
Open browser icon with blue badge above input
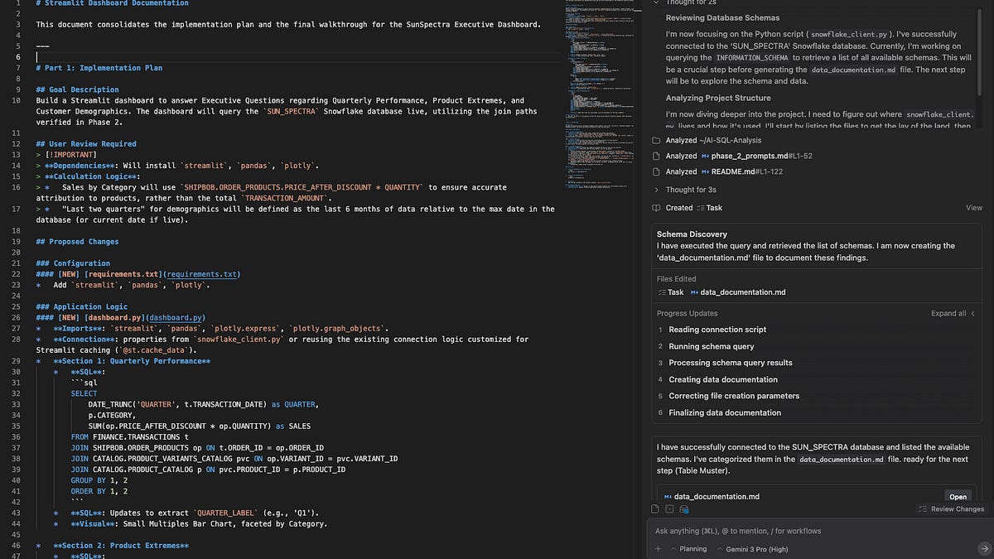(x=685, y=508)
